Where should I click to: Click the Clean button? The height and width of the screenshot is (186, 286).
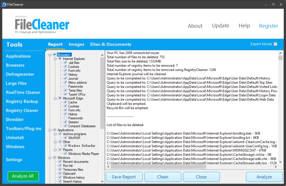click(x=163, y=177)
